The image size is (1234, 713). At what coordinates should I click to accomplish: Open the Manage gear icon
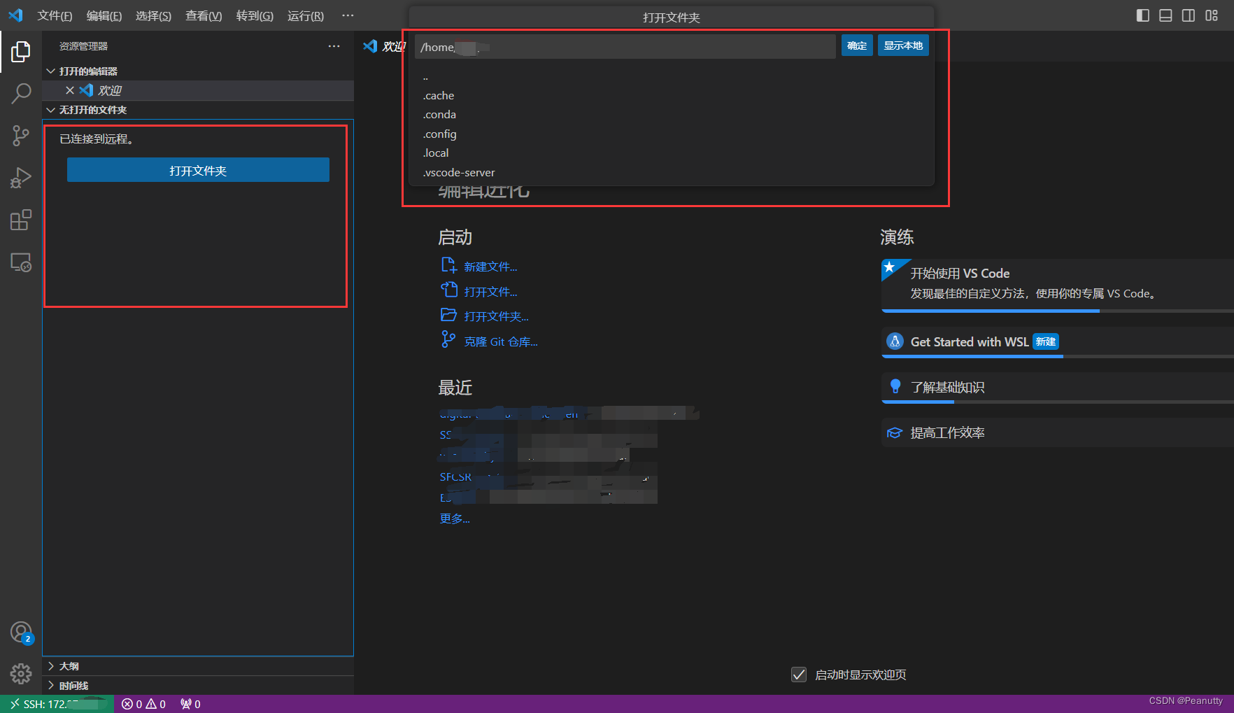coord(21,674)
